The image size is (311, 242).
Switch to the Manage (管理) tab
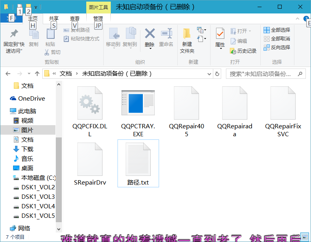click(x=98, y=19)
